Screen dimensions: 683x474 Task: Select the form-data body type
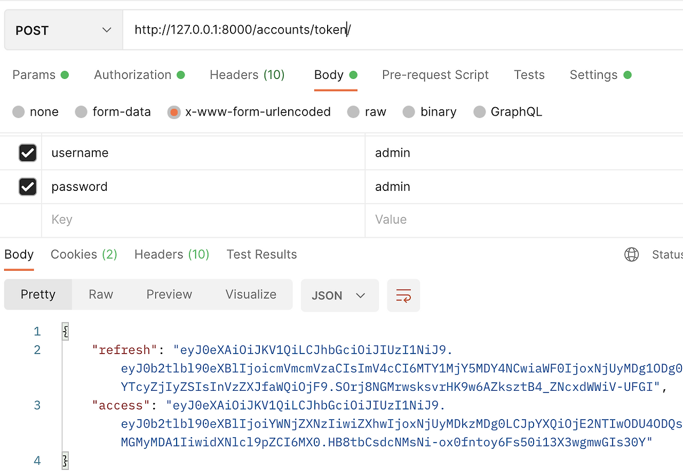[81, 111]
